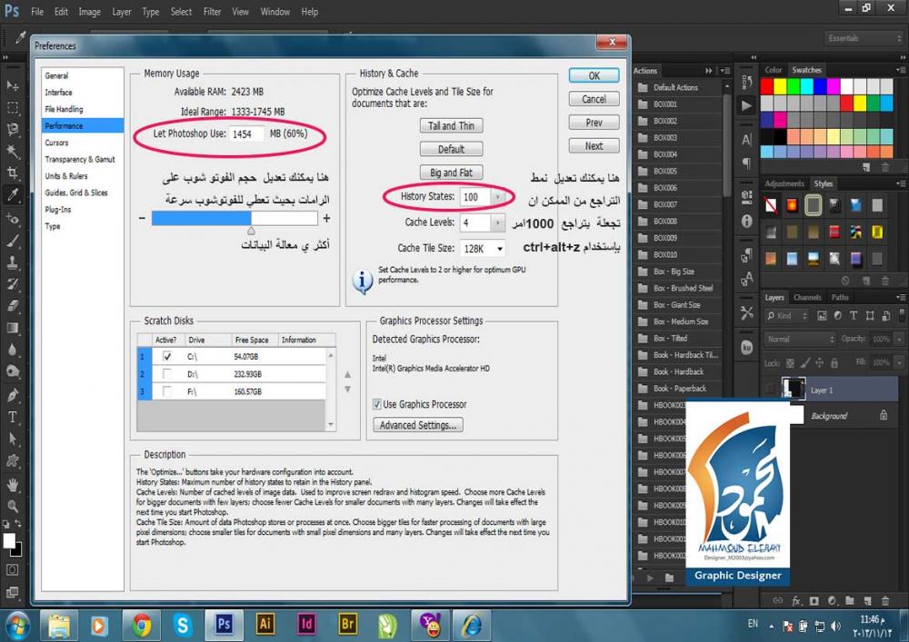Select the Eyedropper tool in toolbox
Image resolution: width=909 pixels, height=642 pixels.
(x=12, y=195)
